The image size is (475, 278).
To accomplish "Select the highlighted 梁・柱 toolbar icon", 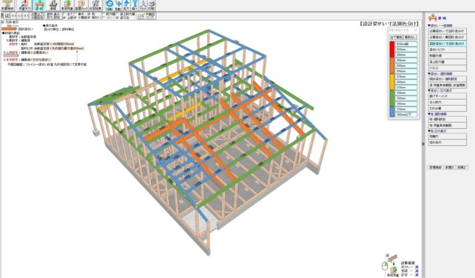I will tap(39, 5).
